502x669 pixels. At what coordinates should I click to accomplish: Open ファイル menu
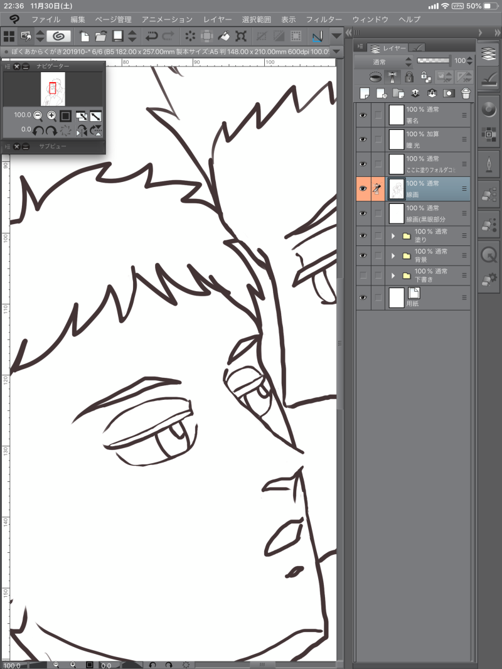(x=46, y=19)
